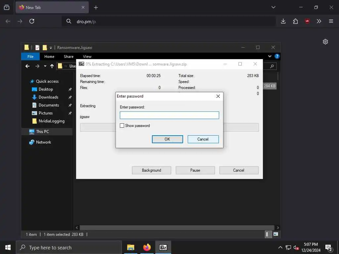Select Desktop in the navigation pane
Screen dimensions: 339x254
coord(46,89)
